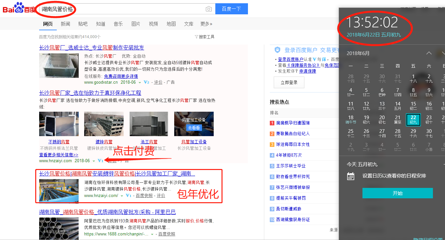Open image search via the camera icon

pos(209,9)
